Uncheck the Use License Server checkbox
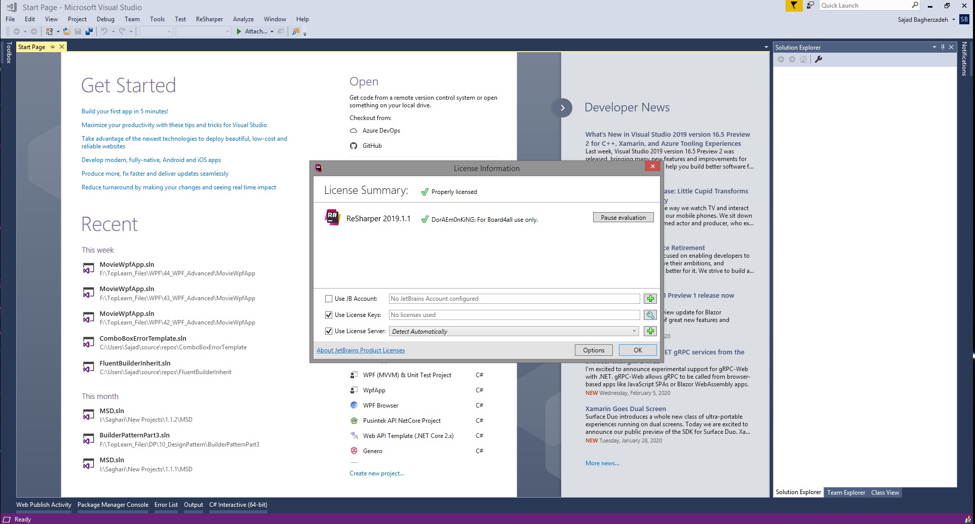This screenshot has width=975, height=524. click(329, 331)
